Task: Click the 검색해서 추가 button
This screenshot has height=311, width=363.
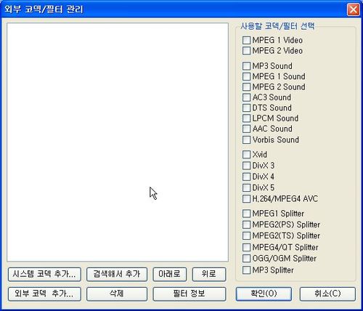Action: click(117, 274)
